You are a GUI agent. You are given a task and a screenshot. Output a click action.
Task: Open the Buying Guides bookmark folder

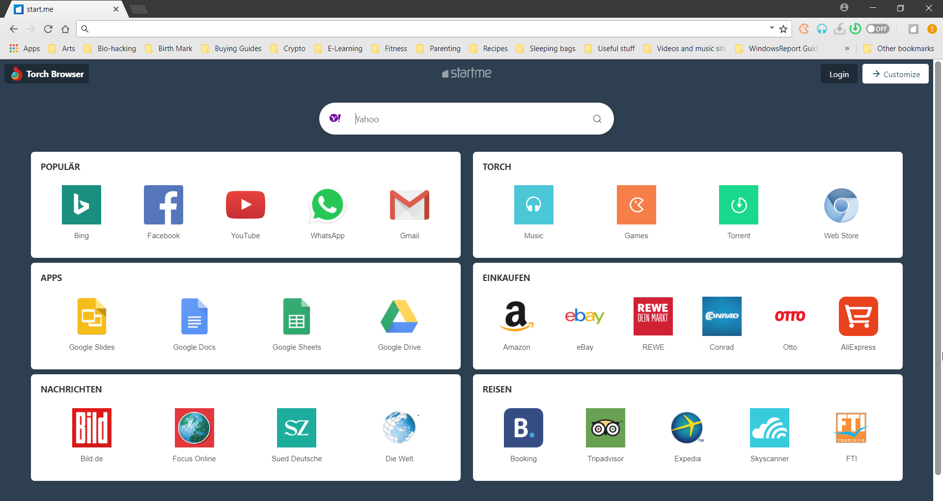231,49
